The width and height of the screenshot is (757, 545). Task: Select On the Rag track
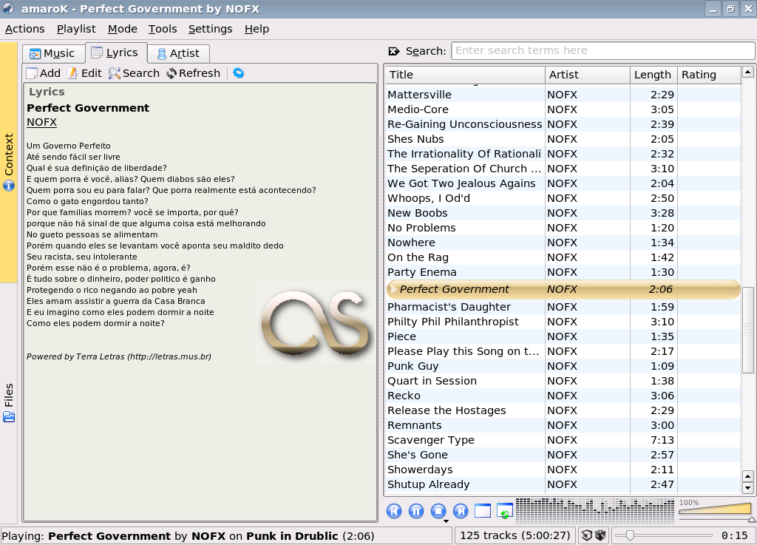(x=563, y=257)
